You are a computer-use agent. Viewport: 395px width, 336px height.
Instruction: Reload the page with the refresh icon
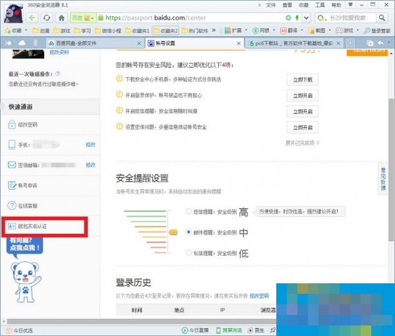coord(47,18)
